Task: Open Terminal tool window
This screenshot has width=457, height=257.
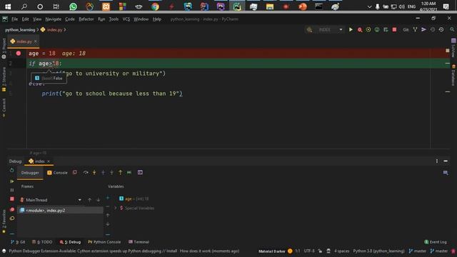Action: pyautogui.click(x=139, y=242)
